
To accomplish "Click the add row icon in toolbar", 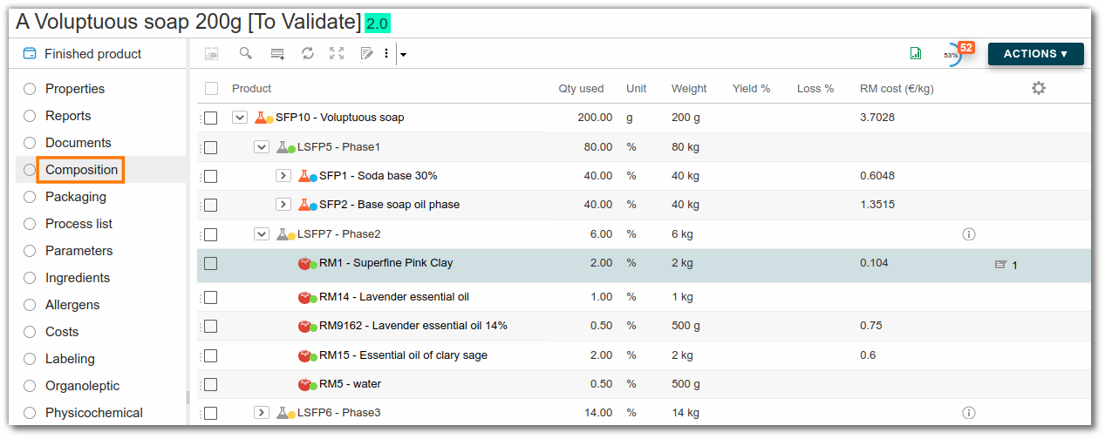I will coord(277,54).
